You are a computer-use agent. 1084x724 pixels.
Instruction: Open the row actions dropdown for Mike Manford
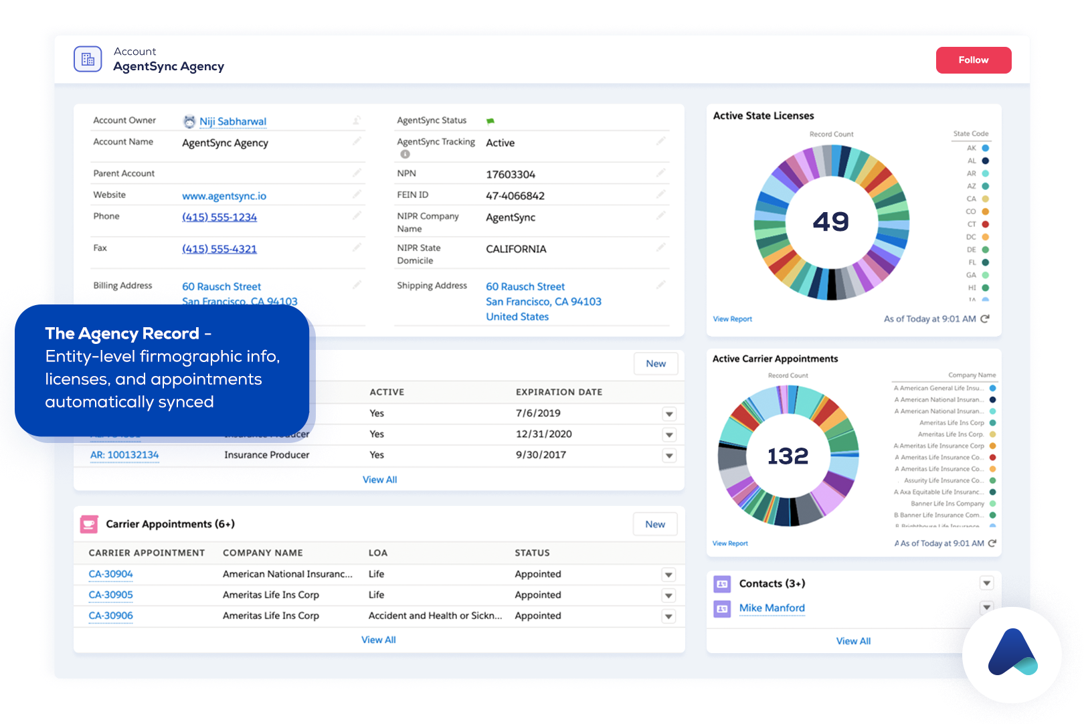986,608
